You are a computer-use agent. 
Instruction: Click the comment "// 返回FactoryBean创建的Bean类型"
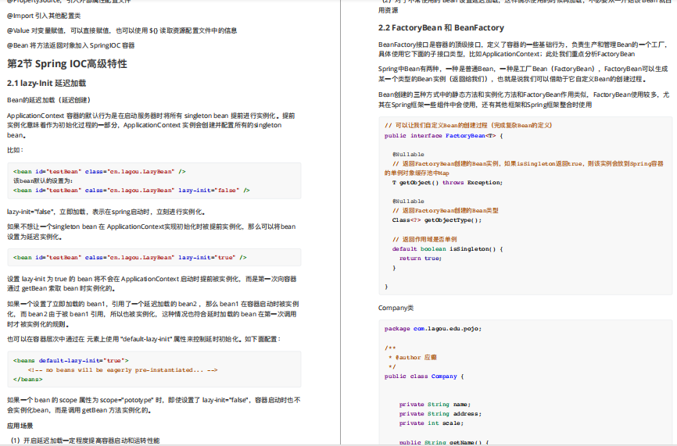coord(445,211)
